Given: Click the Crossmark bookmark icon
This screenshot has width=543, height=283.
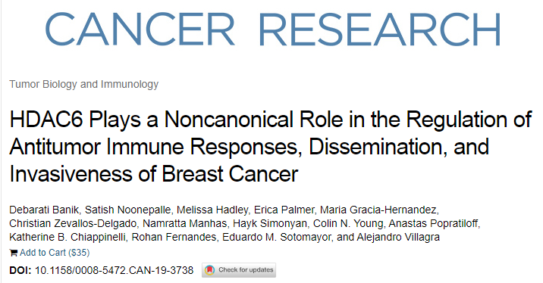Looking at the screenshot, I should point(209,270).
